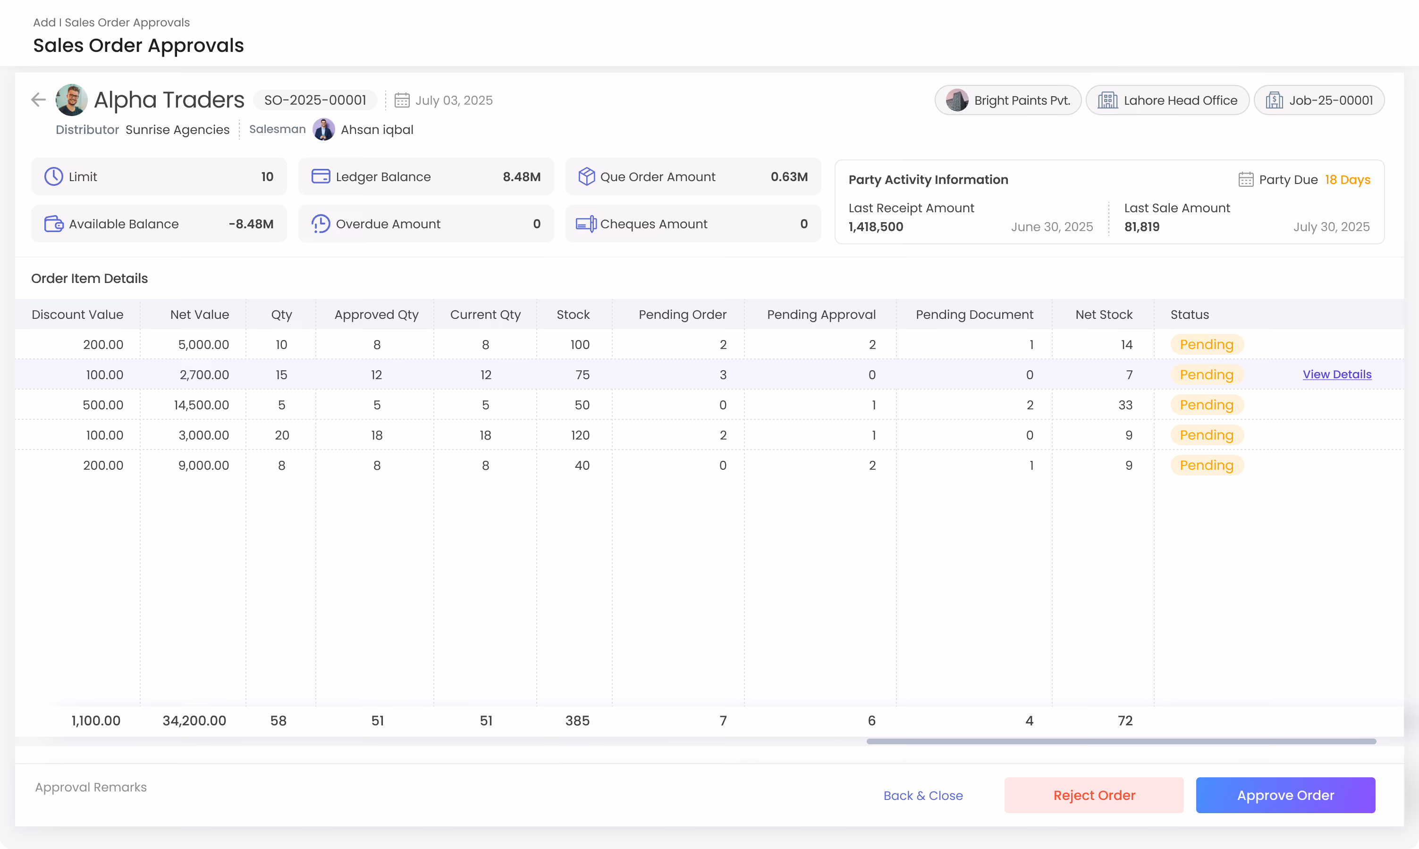The height and width of the screenshot is (849, 1419).
Task: Click the Reject Order button
Action: point(1094,795)
